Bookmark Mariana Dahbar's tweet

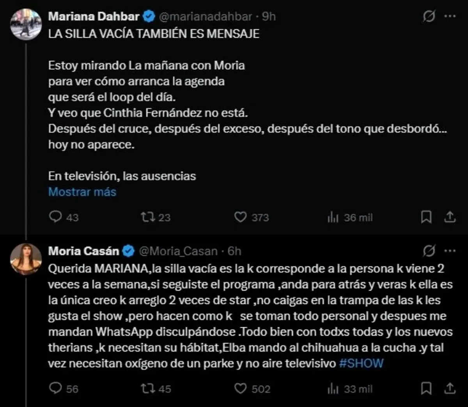pyautogui.click(x=426, y=217)
